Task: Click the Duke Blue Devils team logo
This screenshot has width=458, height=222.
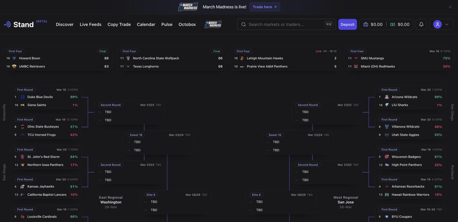Action: 22,97
